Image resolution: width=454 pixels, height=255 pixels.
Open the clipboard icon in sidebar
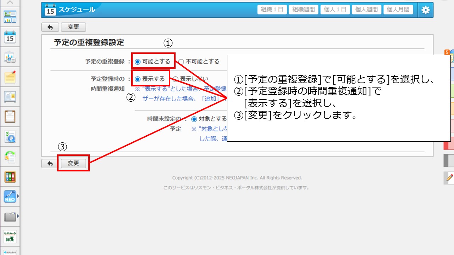click(x=10, y=116)
